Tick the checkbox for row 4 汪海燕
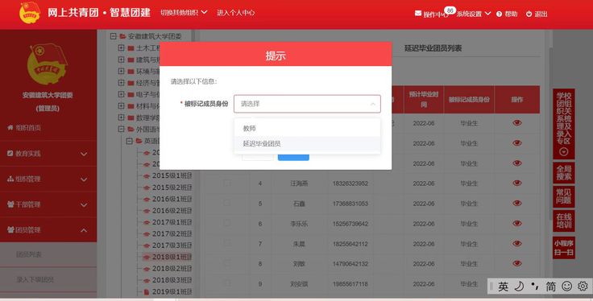This screenshot has height=301, width=593. point(227,183)
